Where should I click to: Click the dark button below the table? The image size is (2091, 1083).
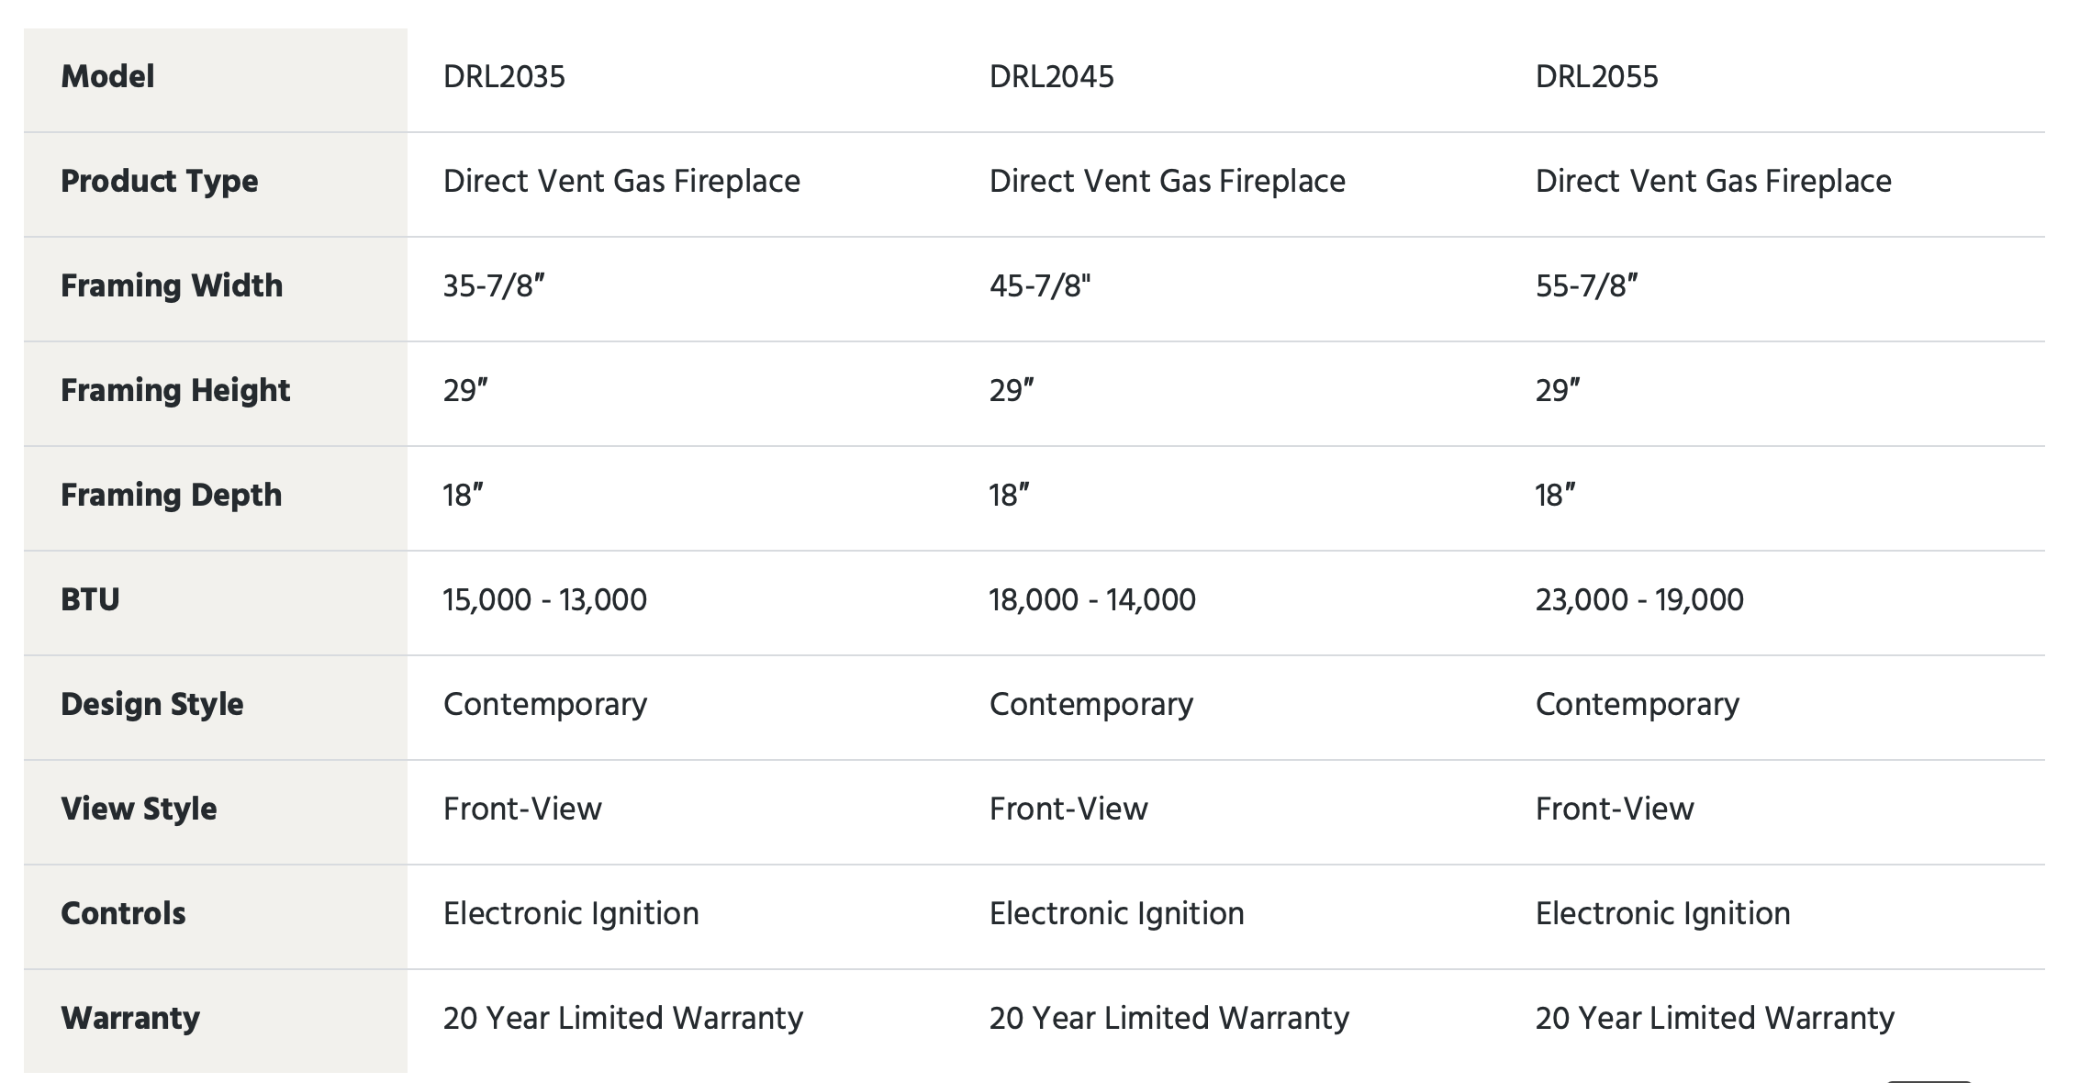click(x=1929, y=1080)
